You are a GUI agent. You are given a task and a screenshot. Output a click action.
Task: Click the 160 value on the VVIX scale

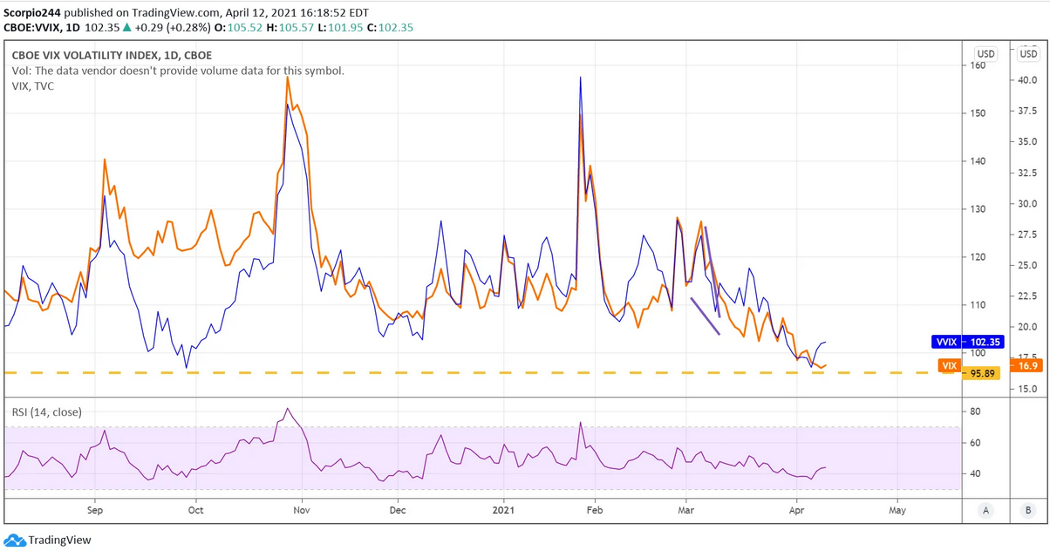click(978, 65)
